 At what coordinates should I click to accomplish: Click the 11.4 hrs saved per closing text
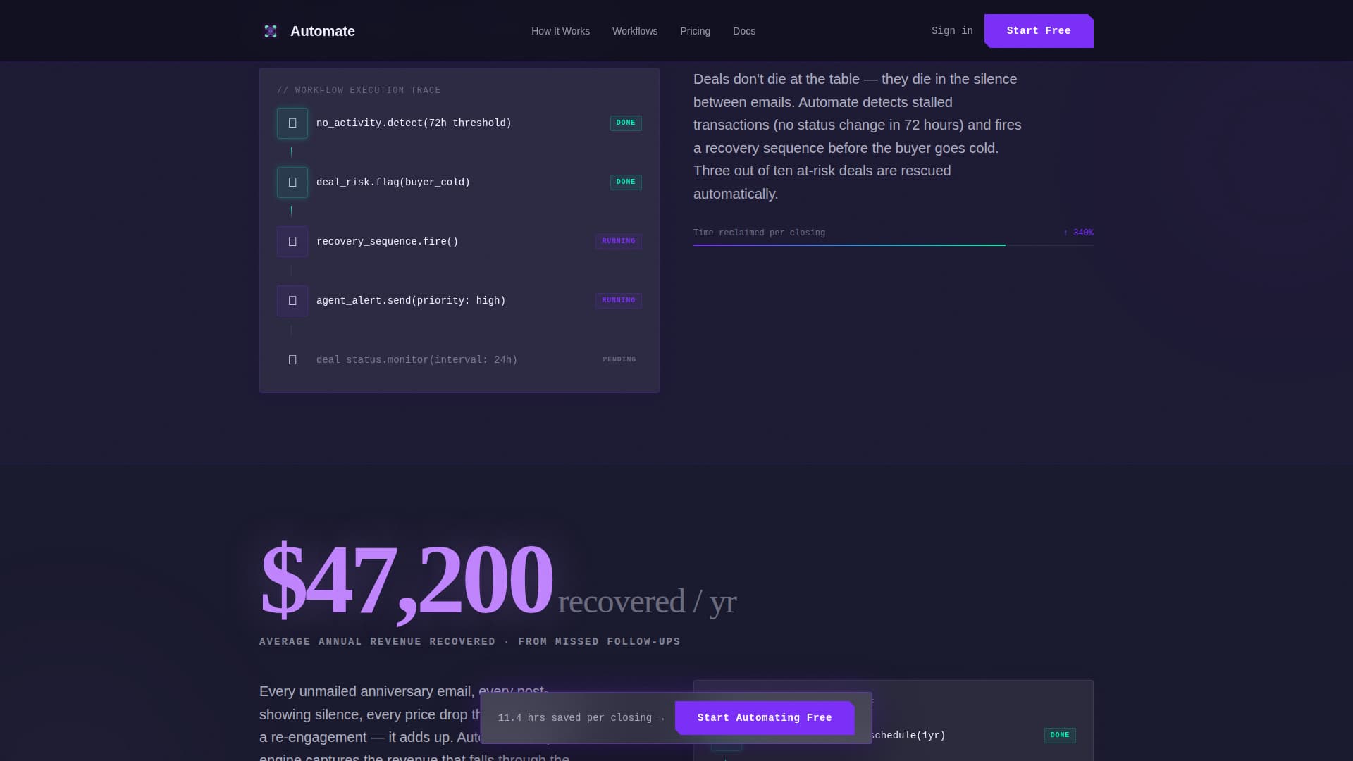point(581,718)
